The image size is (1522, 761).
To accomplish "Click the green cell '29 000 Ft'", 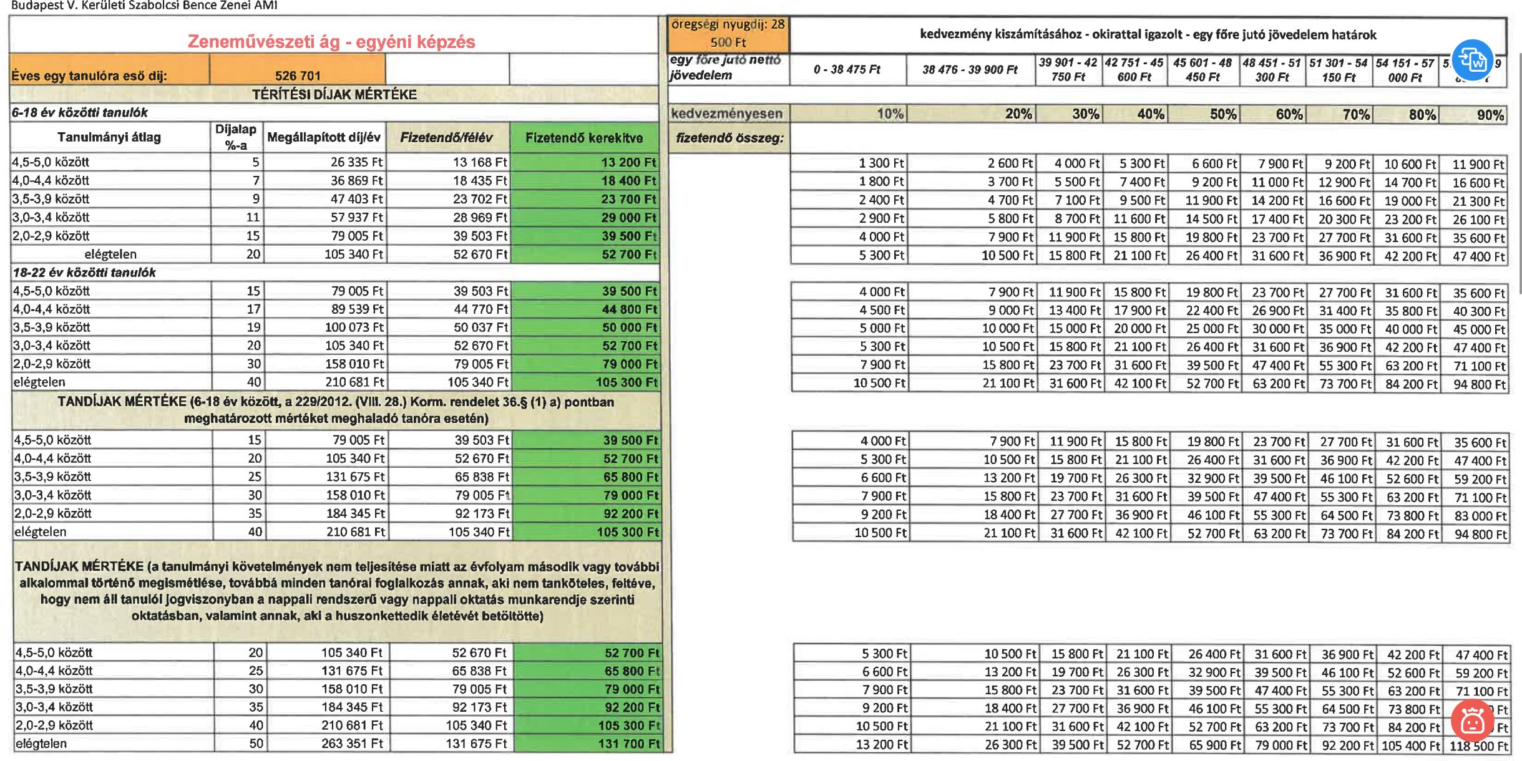I will coord(585,218).
